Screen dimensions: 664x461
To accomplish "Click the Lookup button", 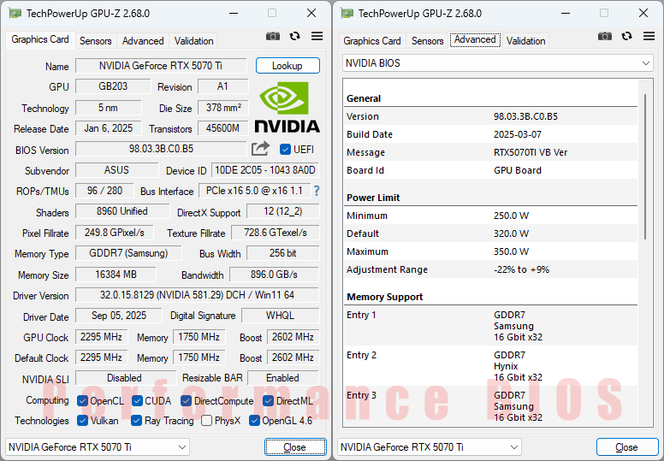I will [288, 66].
